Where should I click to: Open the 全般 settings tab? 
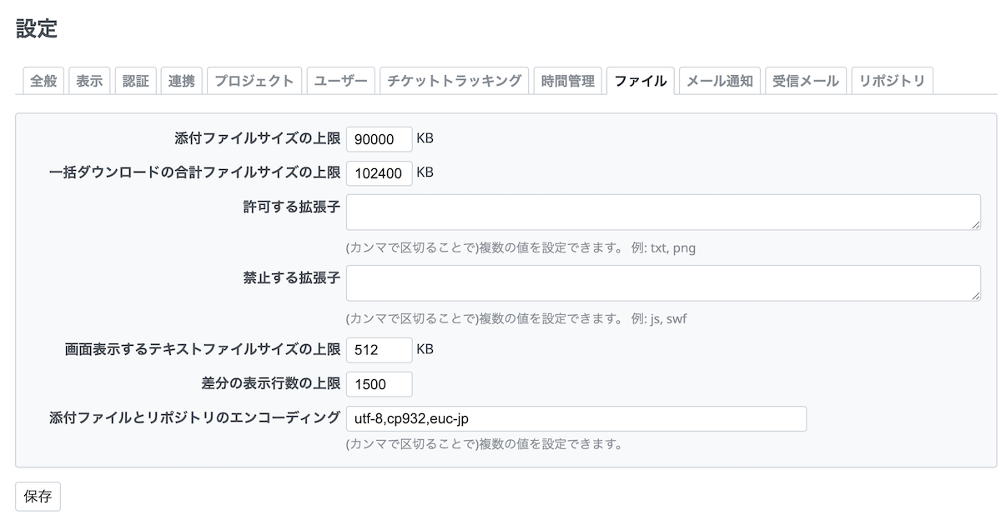coord(43,81)
